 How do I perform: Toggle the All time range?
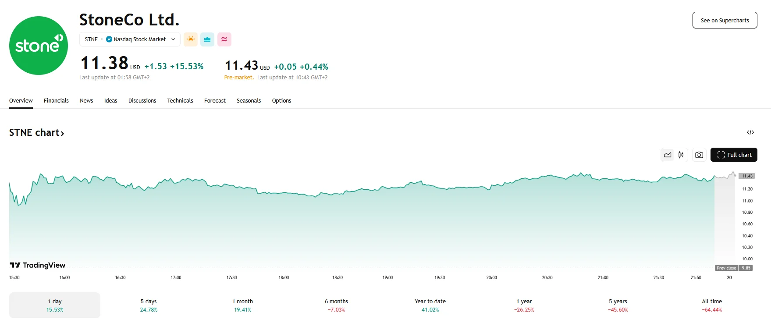[711, 305]
